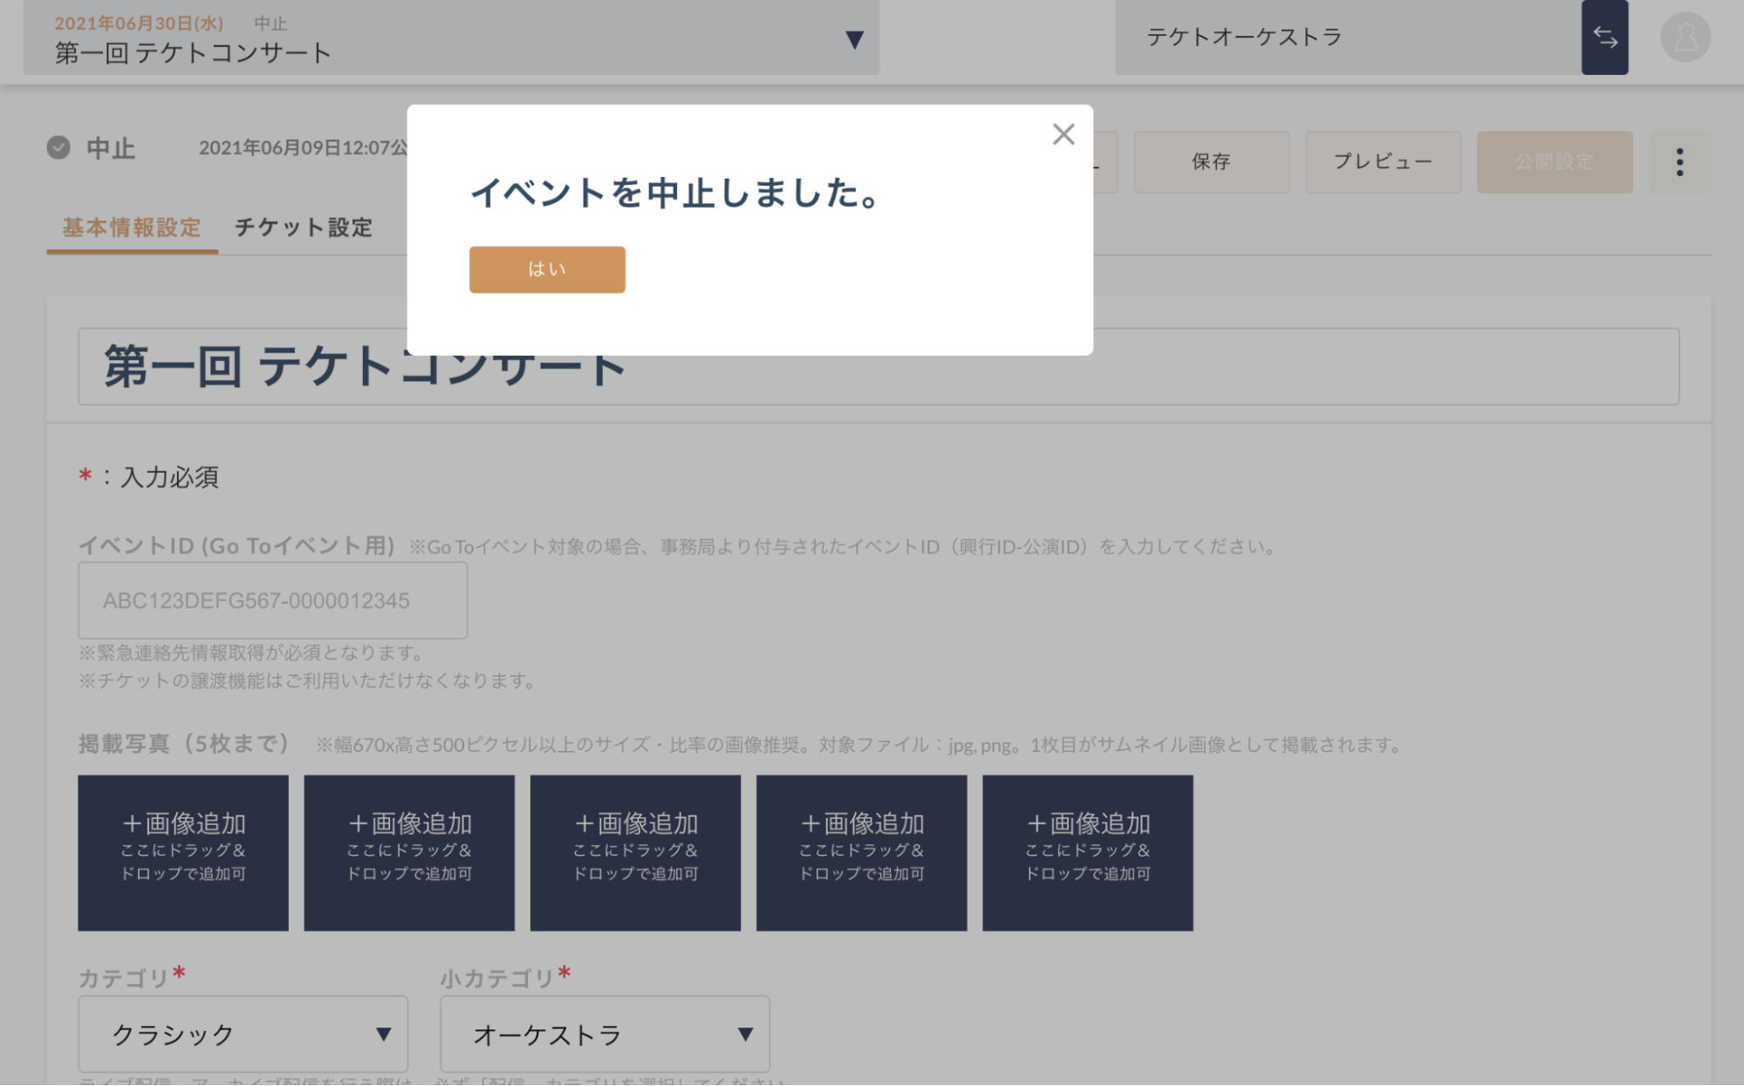1744x1086 pixels.
Task: Click the third 画像追加 image slot
Action: coord(635,853)
